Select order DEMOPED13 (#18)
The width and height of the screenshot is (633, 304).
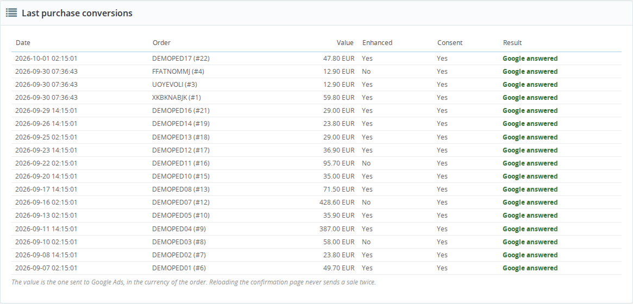(x=181, y=137)
